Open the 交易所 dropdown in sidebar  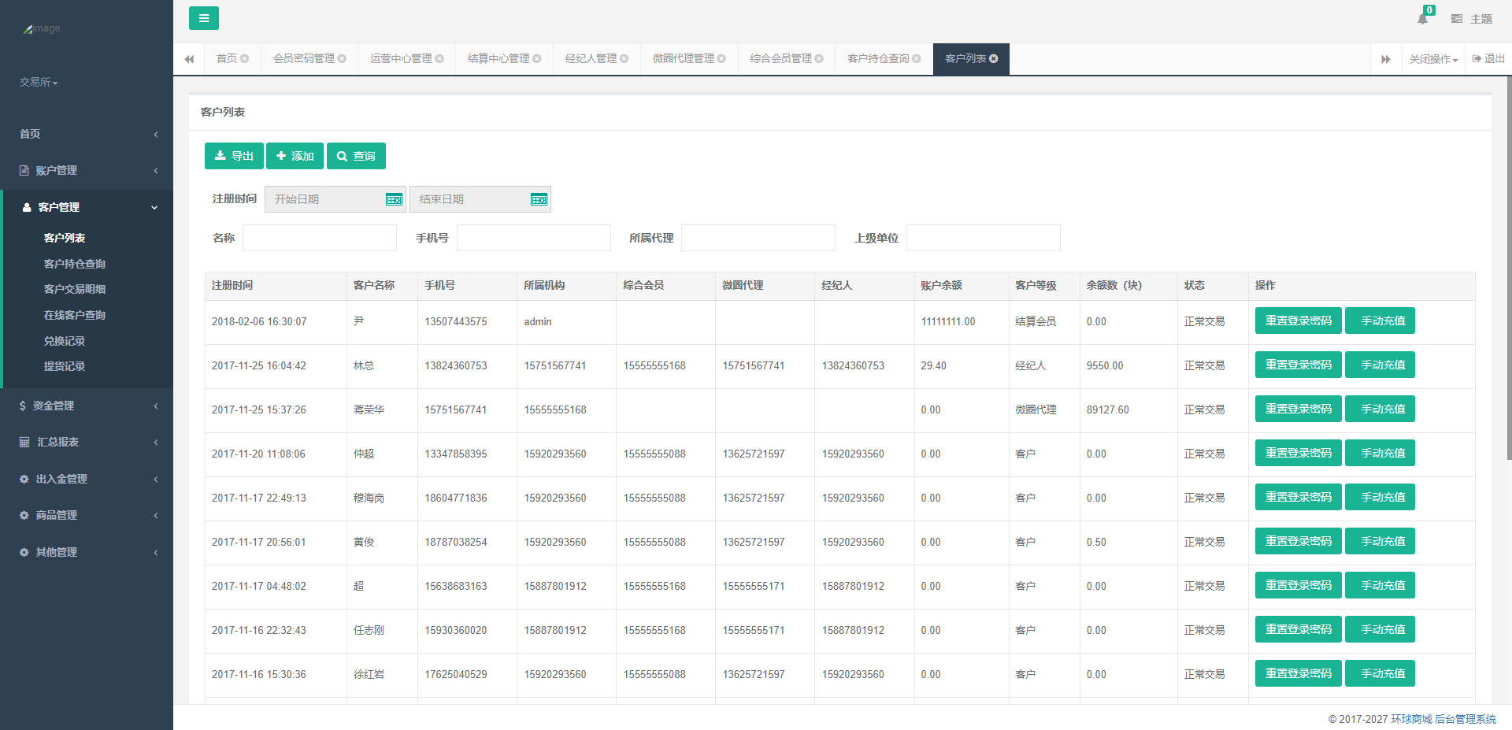tap(39, 83)
